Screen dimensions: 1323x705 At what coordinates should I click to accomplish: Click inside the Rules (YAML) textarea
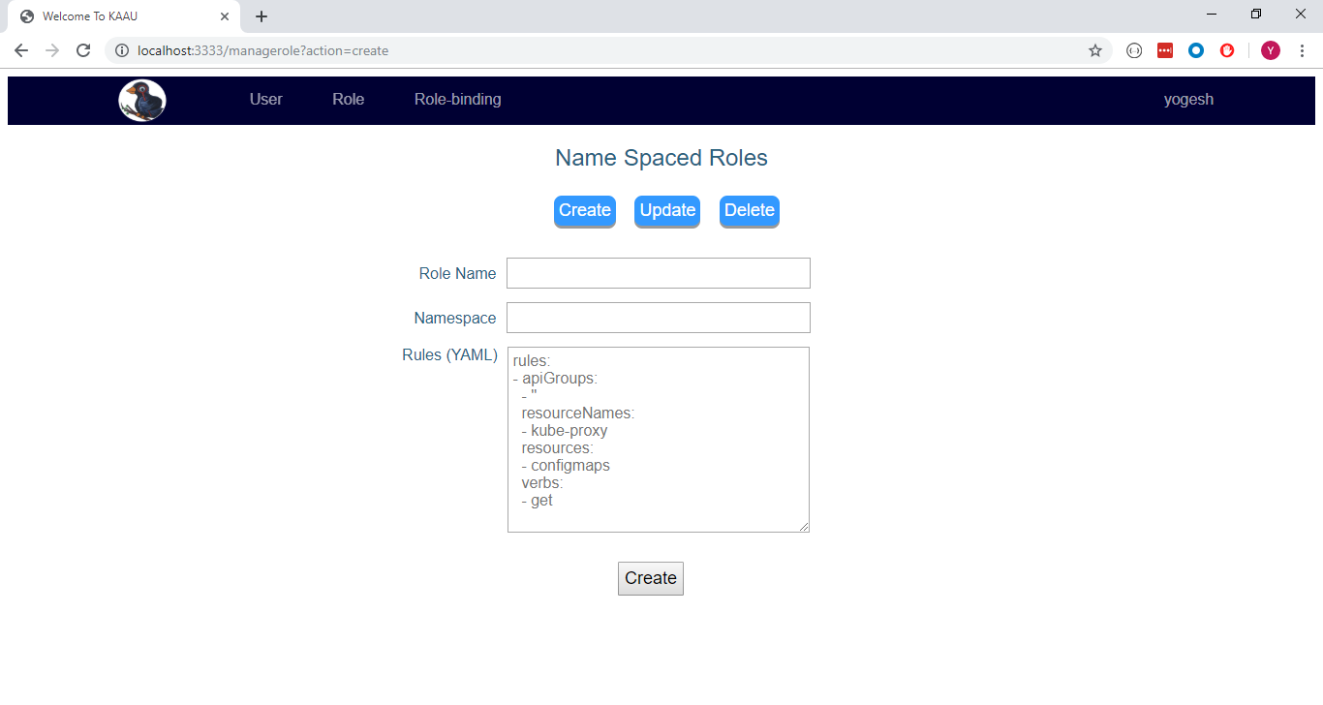pyautogui.click(x=659, y=440)
